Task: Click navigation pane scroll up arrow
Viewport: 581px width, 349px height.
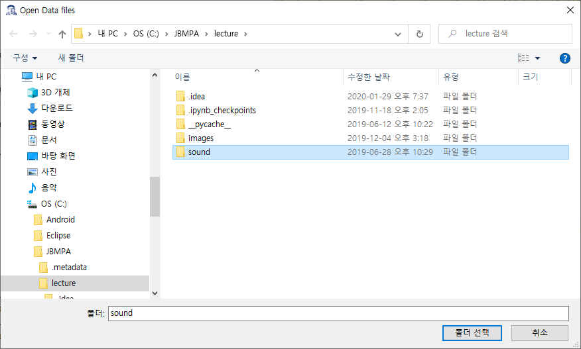Action: tap(155, 75)
